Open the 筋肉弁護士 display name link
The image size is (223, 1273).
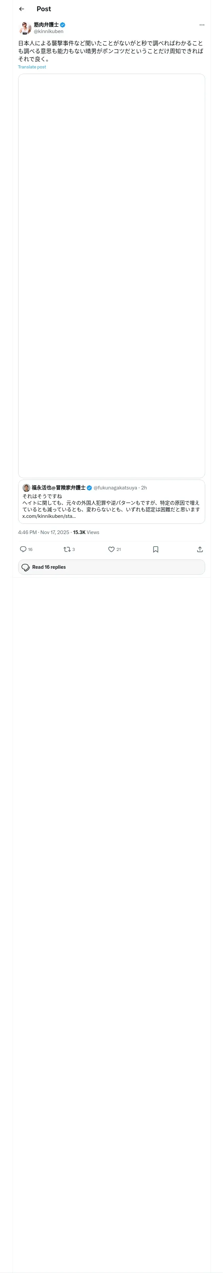[x=46, y=25]
